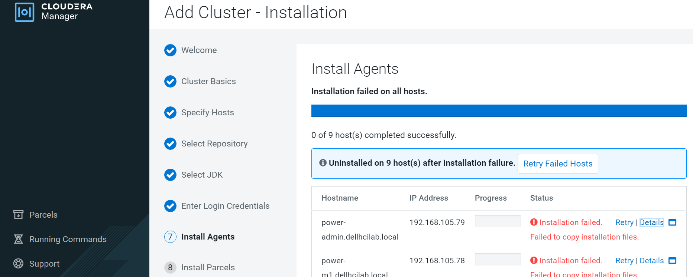Open Running Commands hourglass icon
The width and height of the screenshot is (693, 277).
(x=18, y=239)
